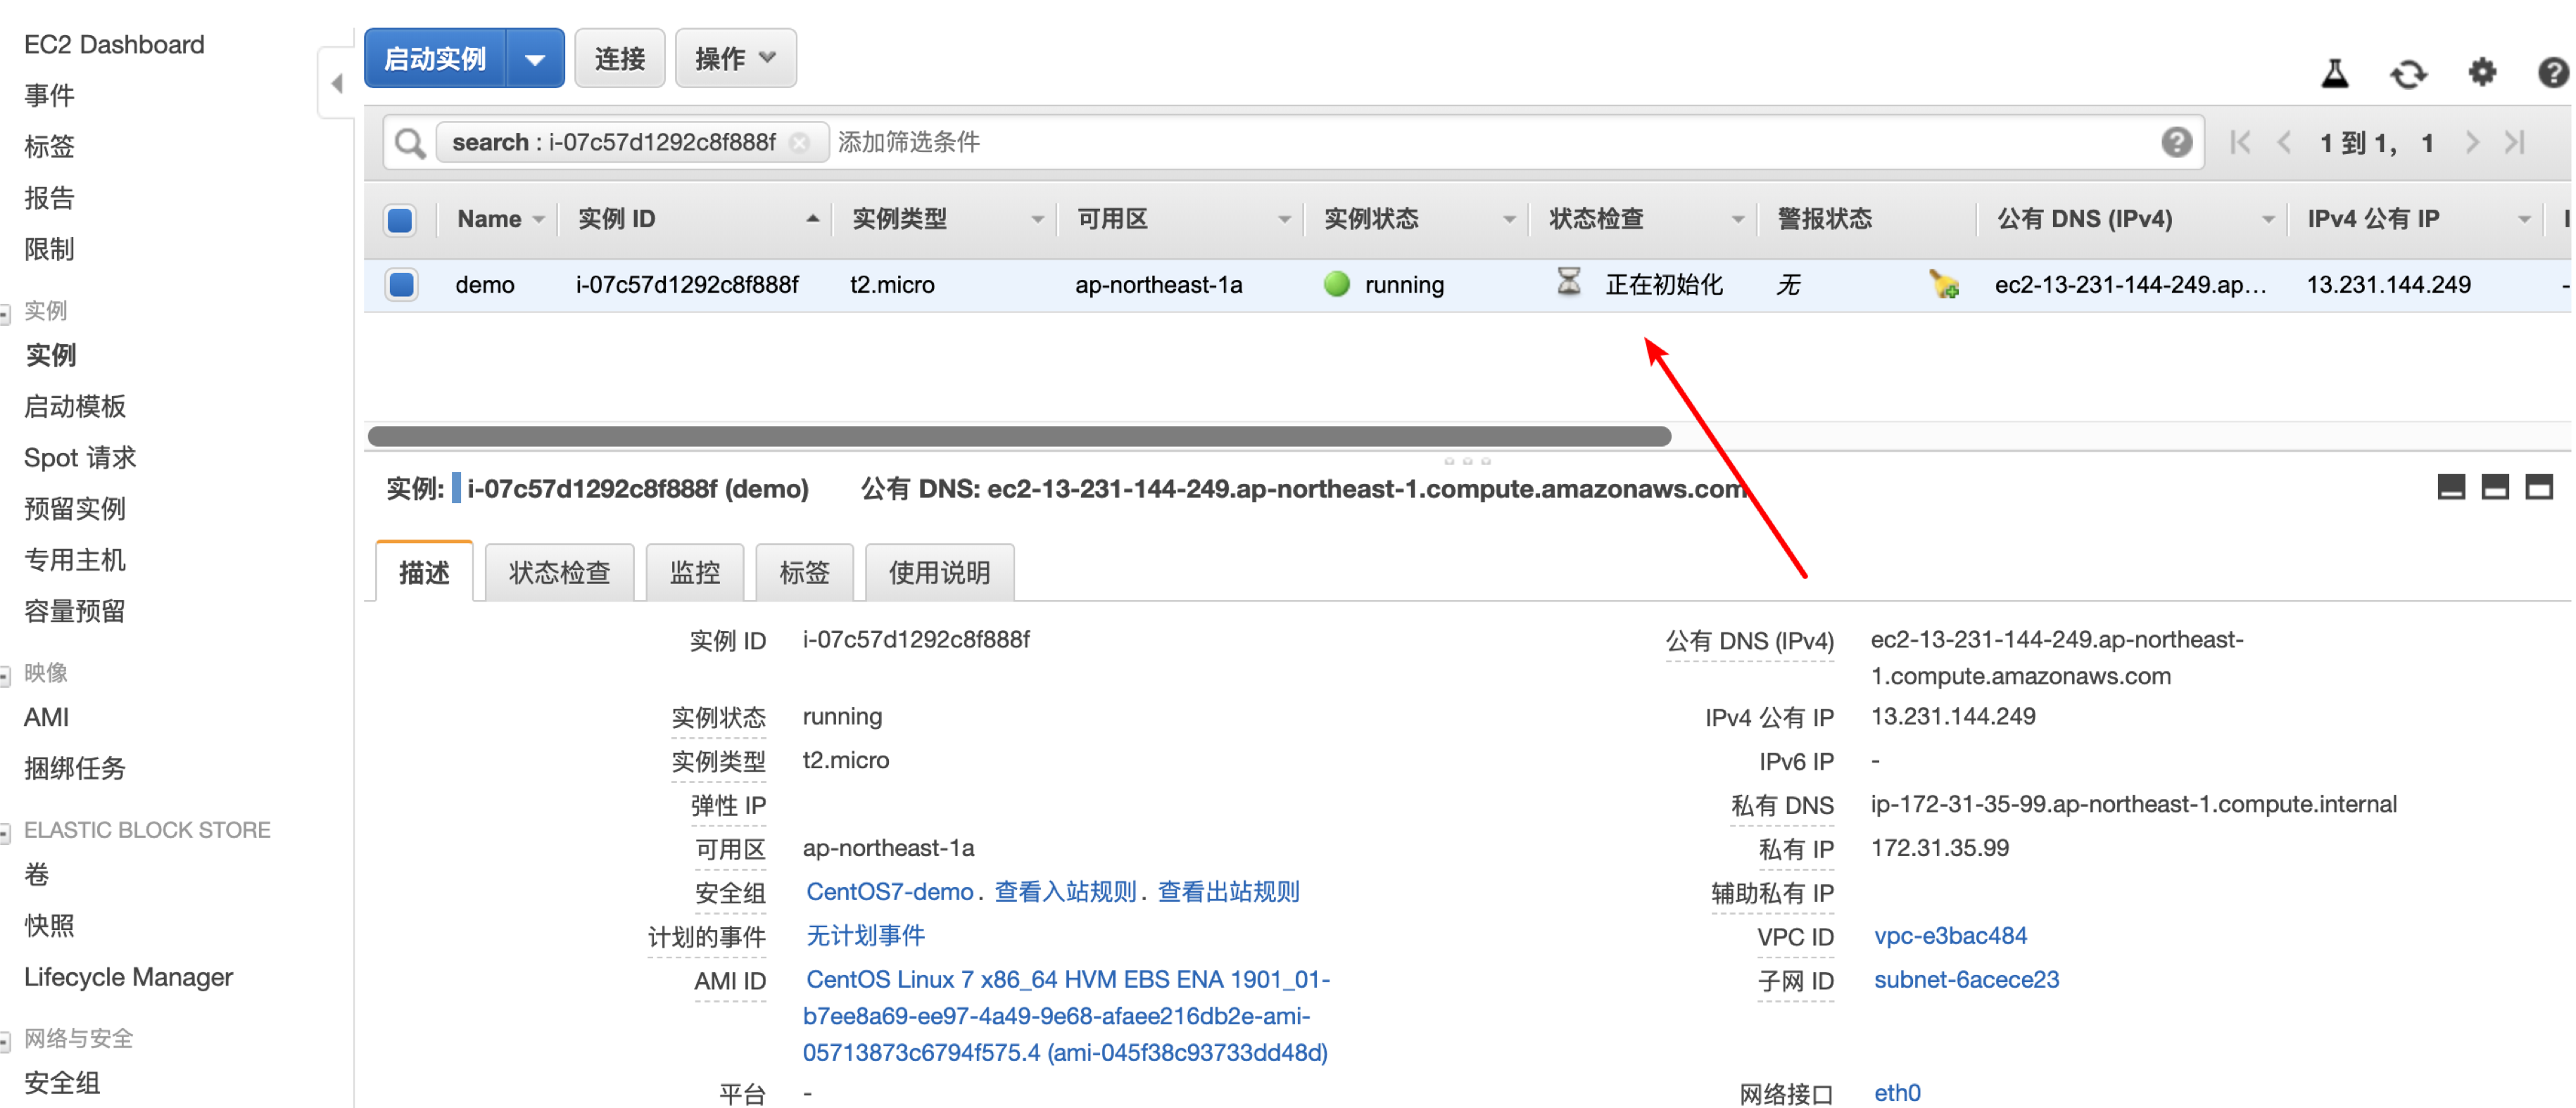Click the 连接 button
The image size is (2576, 1108).
pyautogui.click(x=619, y=58)
